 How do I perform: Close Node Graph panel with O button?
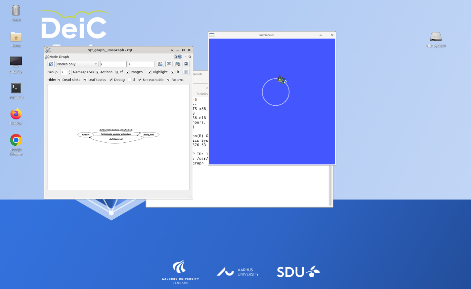[190, 57]
